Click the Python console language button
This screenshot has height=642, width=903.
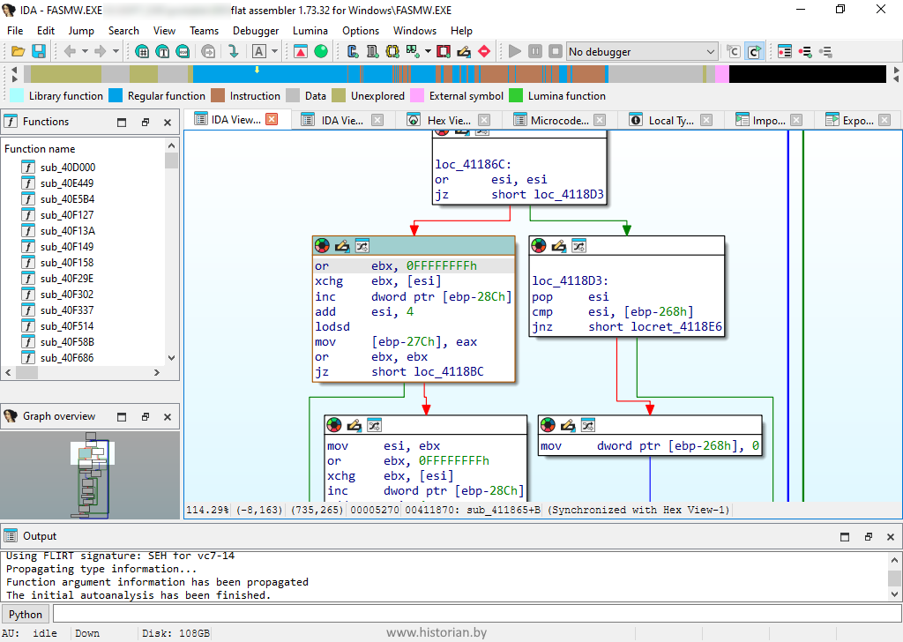(x=26, y=615)
